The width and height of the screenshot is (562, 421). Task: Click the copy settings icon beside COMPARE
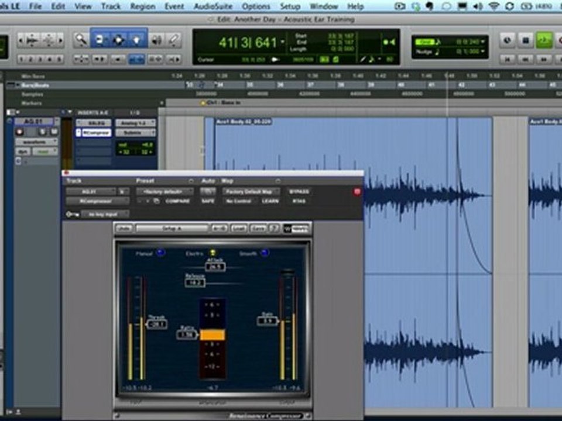point(157,201)
